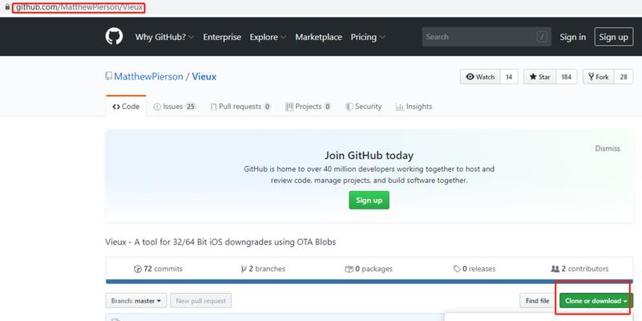View the 72 commits history
Viewport: 642px width, 321px height.
(158, 269)
